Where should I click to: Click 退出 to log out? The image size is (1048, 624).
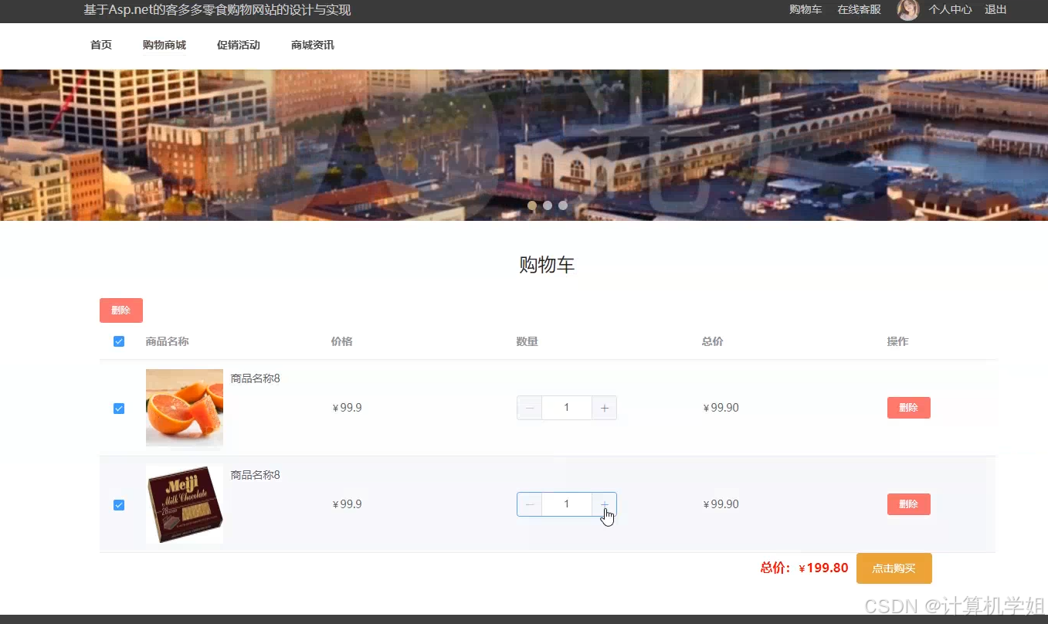click(995, 10)
